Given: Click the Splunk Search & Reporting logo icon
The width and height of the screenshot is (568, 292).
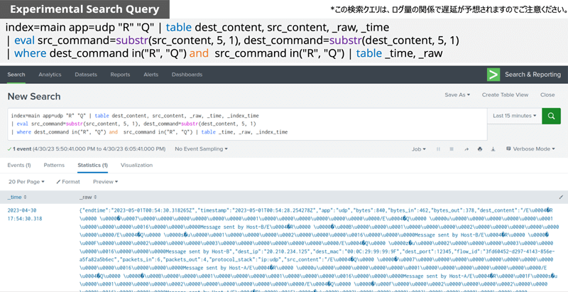Looking at the screenshot, I should tap(493, 75).
